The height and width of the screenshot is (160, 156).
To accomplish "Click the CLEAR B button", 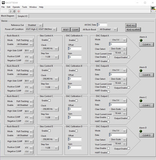I will [147, 75].
